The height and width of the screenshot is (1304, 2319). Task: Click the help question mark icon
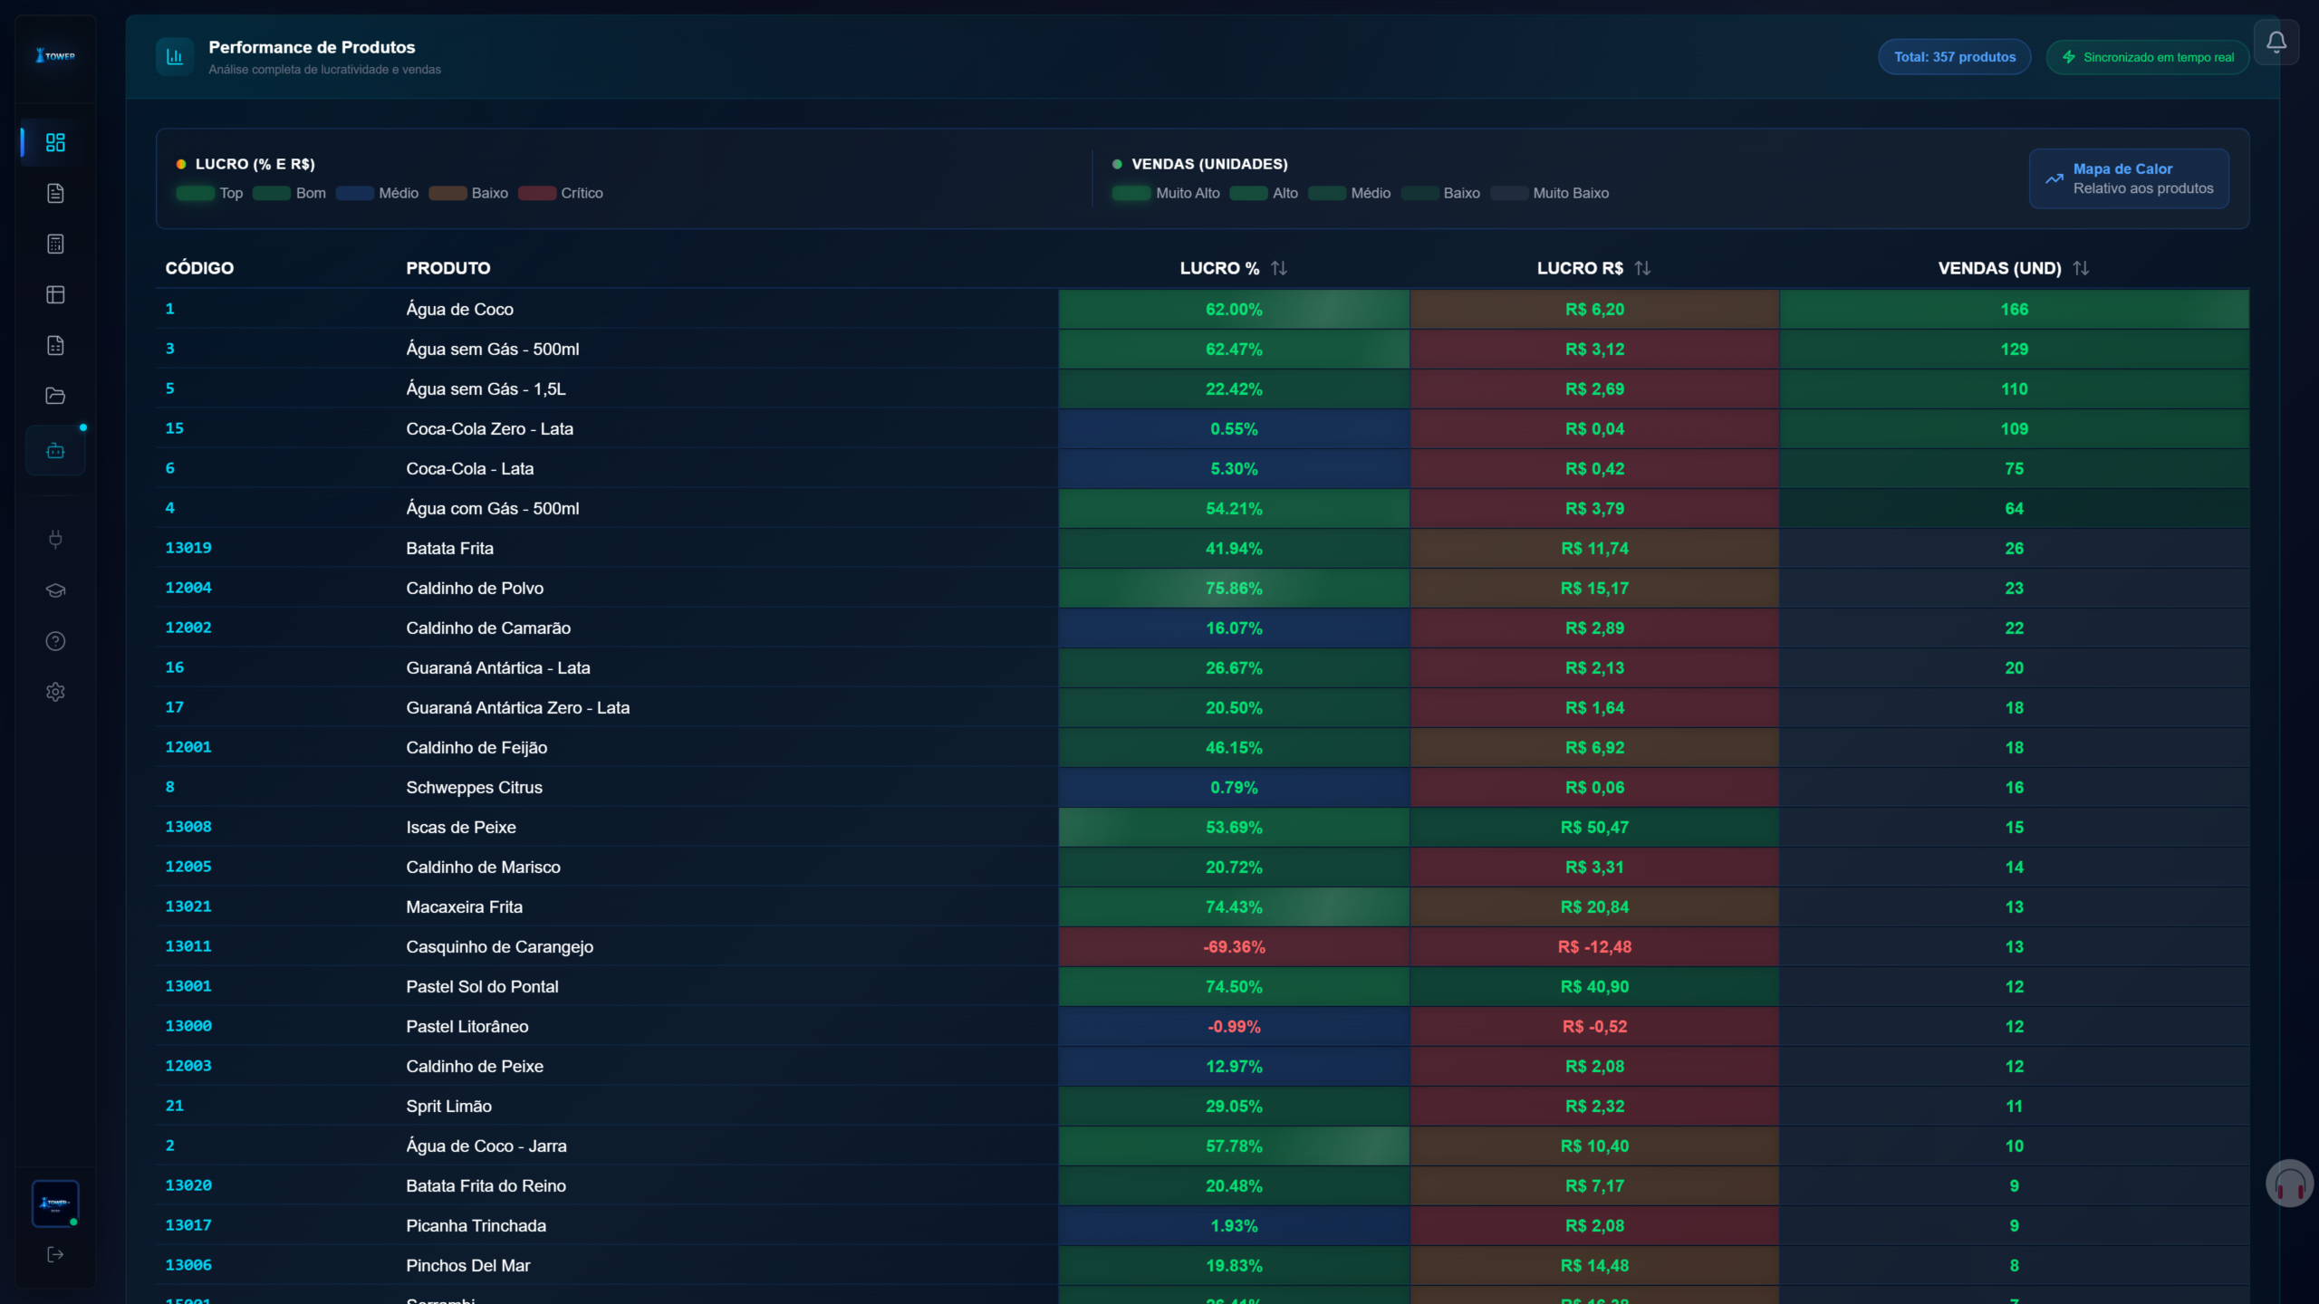[55, 641]
